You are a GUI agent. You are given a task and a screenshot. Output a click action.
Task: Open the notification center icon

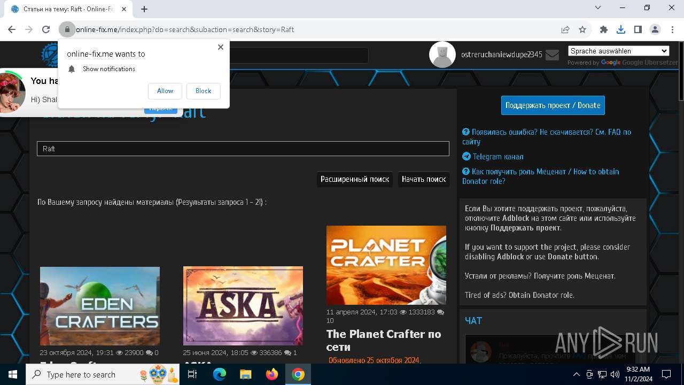click(666, 374)
